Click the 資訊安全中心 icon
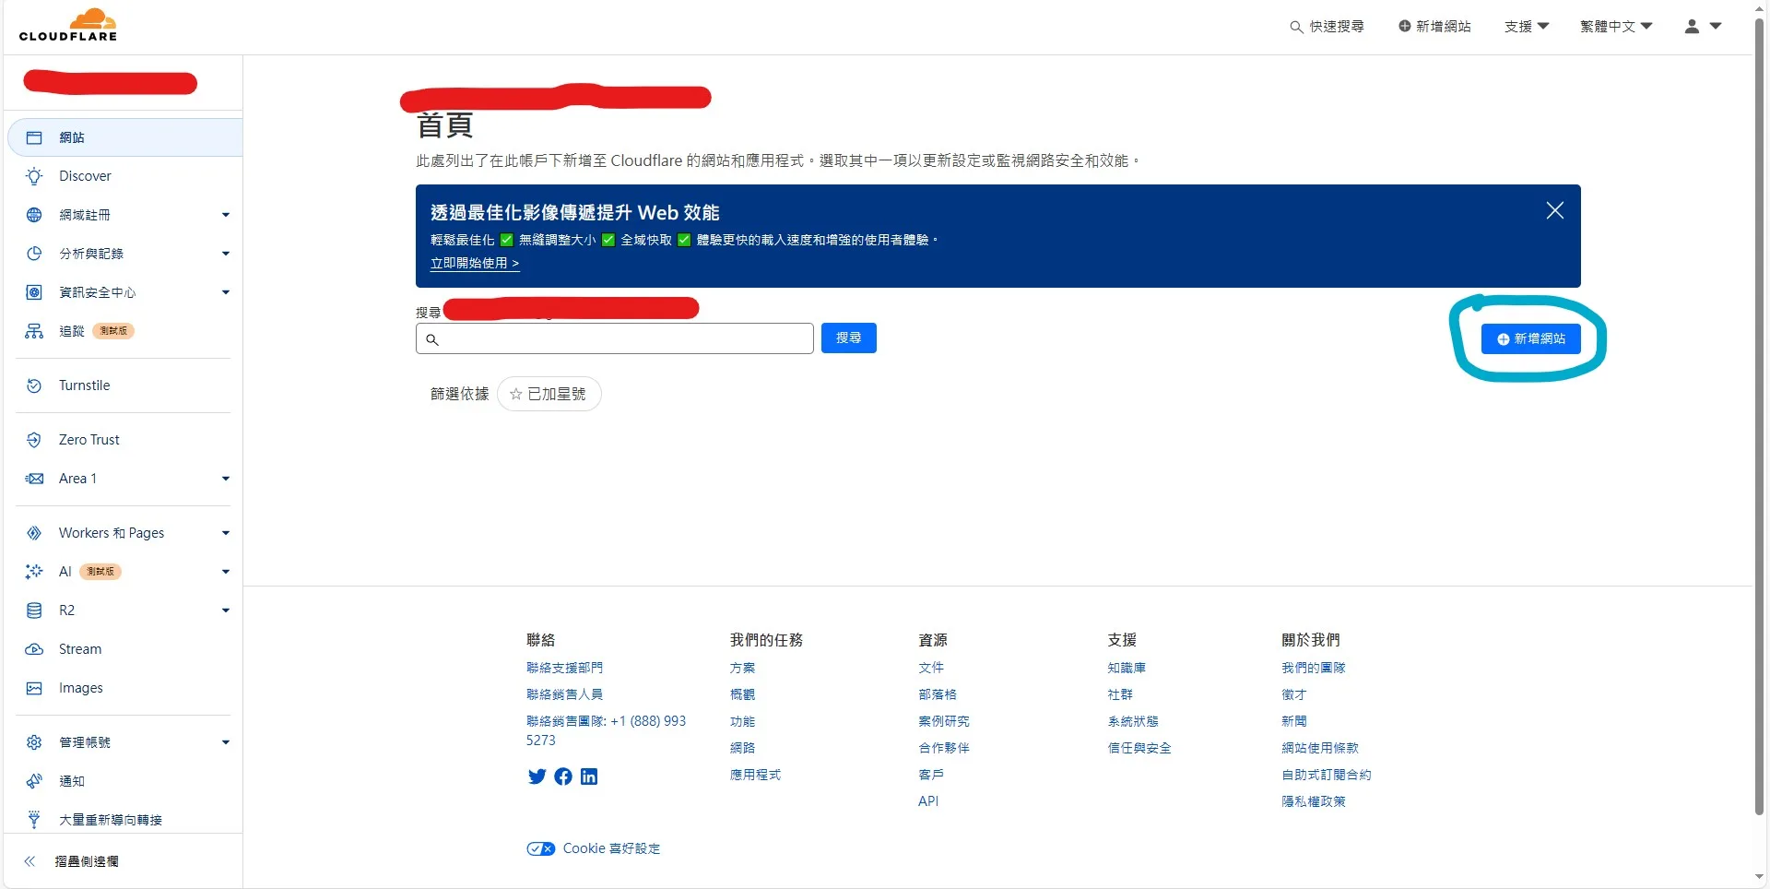 click(x=34, y=292)
